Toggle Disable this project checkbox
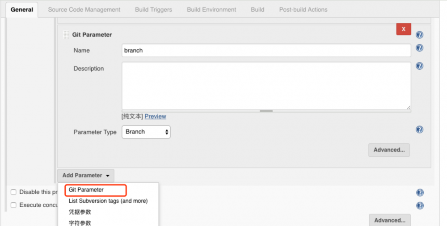447x226 pixels. click(13, 192)
